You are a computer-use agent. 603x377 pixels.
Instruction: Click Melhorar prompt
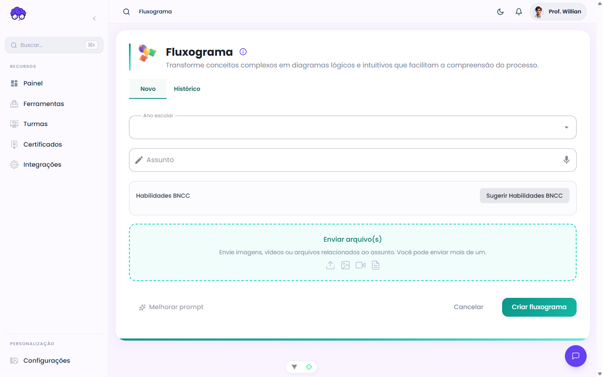click(x=171, y=307)
